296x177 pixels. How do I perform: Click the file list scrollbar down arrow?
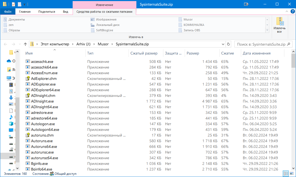[x=293, y=168]
